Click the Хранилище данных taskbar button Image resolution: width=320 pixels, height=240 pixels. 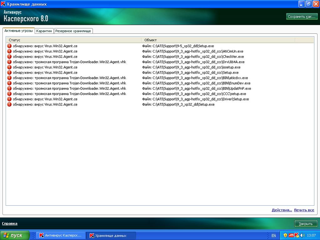[111, 235]
